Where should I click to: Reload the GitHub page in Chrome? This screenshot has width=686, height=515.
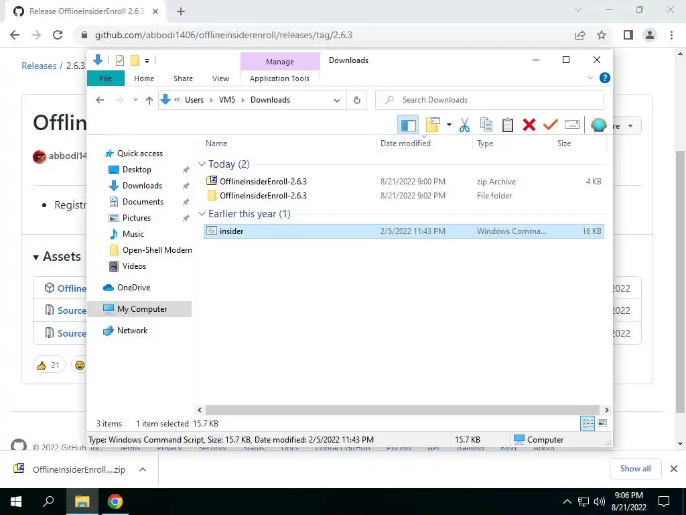(x=58, y=35)
